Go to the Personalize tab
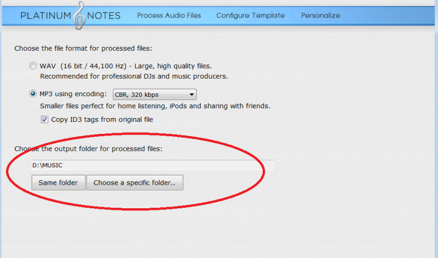Viewport: 438px width, 258px height. [x=320, y=15]
